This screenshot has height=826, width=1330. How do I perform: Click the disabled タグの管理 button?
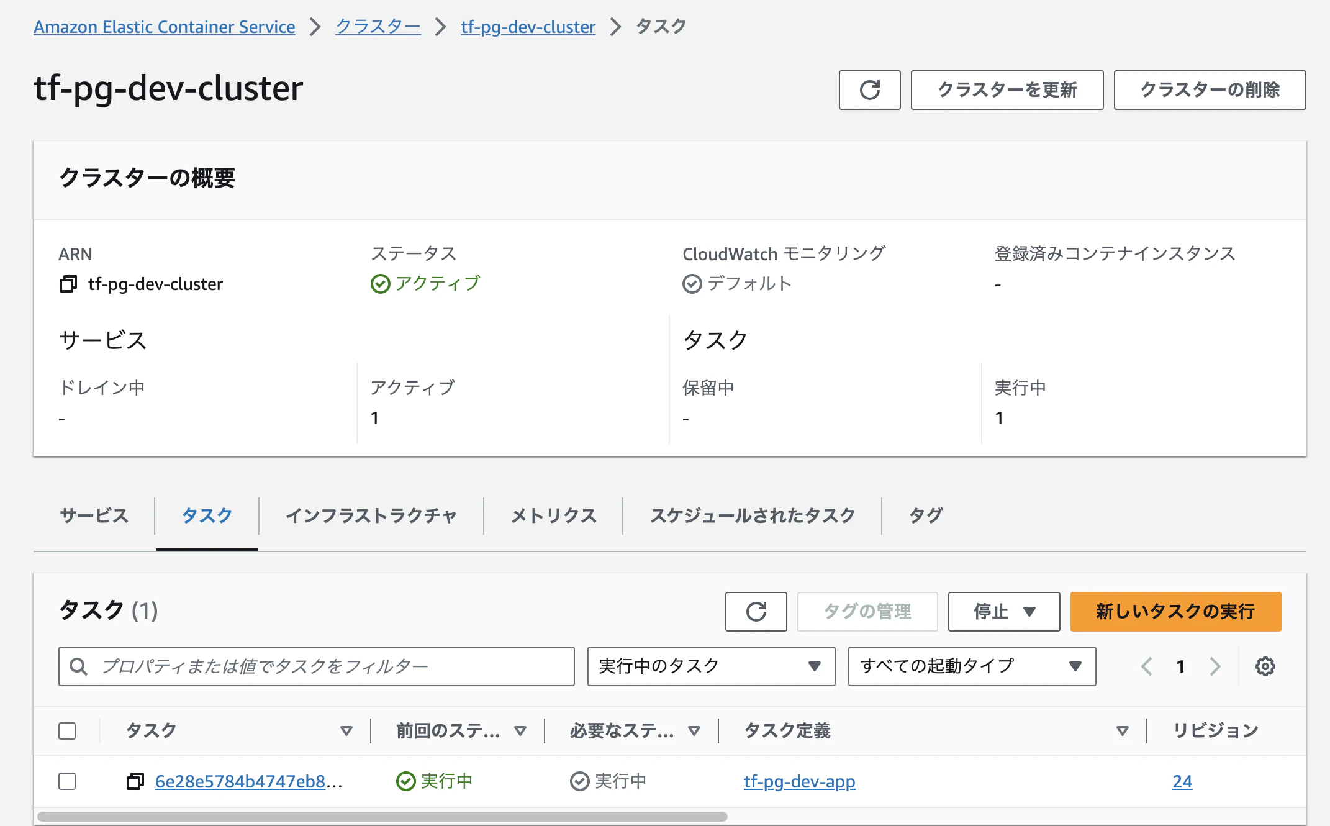coord(867,612)
